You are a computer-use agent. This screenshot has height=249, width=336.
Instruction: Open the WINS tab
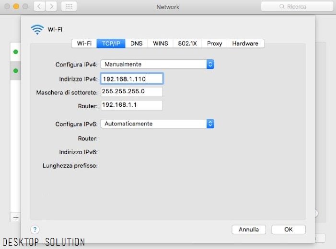point(160,44)
